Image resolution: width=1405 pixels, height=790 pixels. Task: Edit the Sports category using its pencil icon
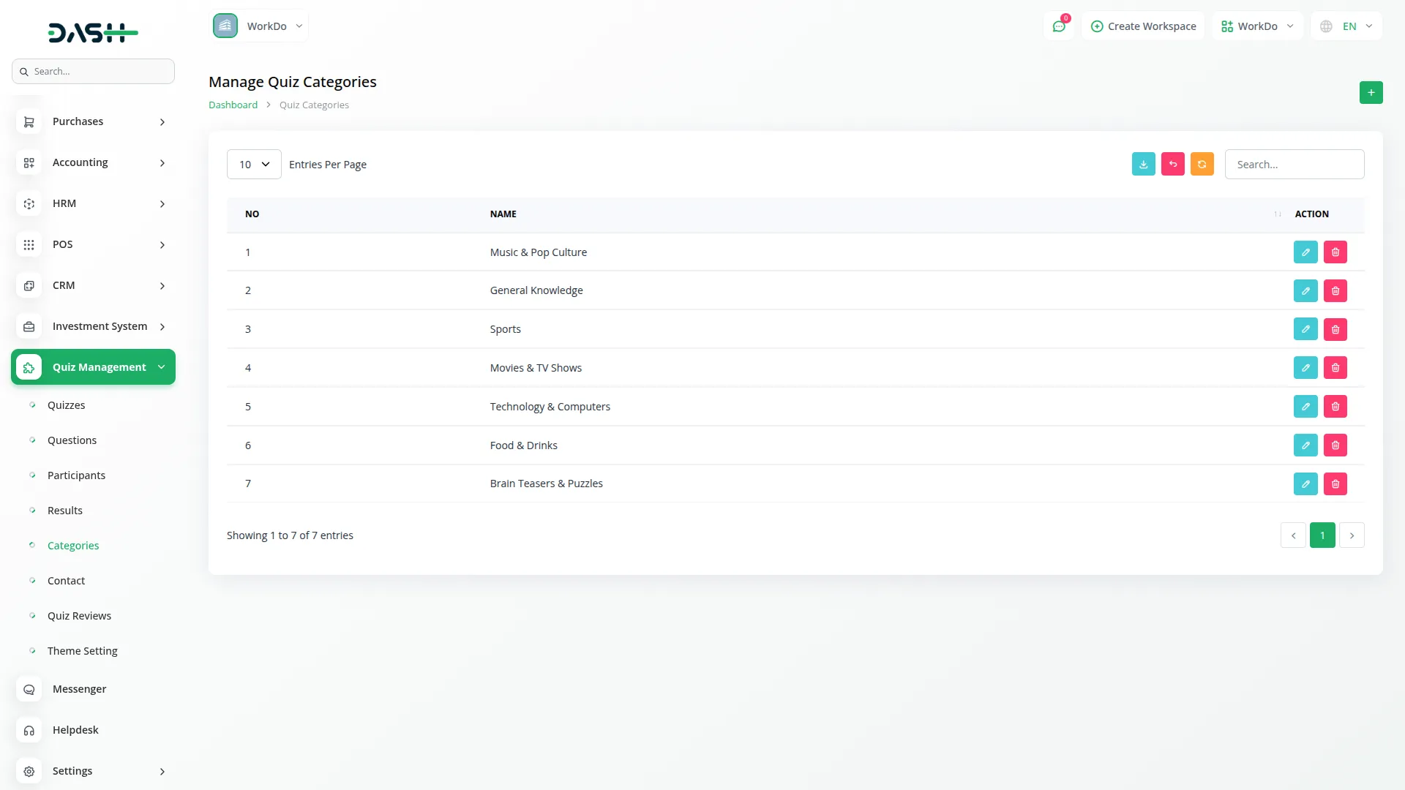[x=1305, y=328]
